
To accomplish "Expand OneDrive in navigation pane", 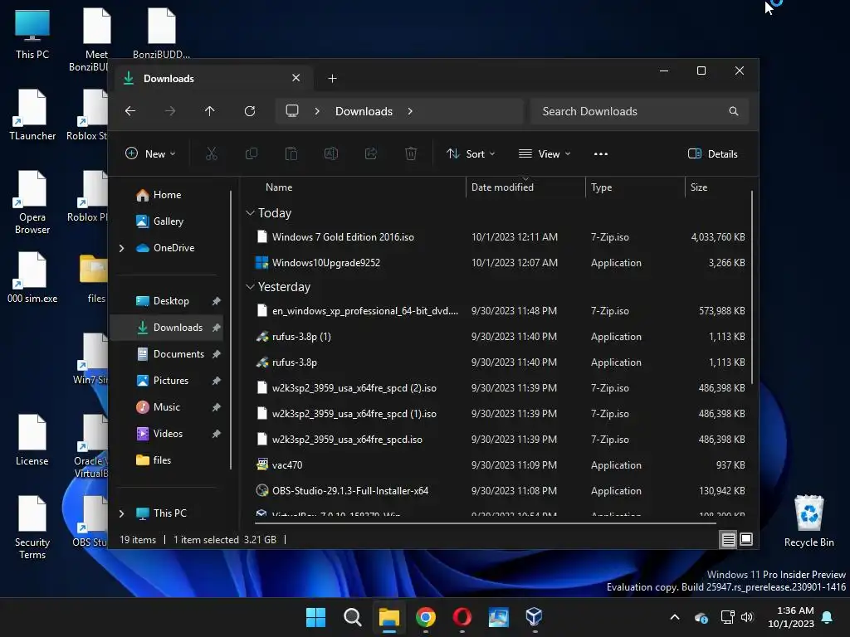I will [x=121, y=248].
